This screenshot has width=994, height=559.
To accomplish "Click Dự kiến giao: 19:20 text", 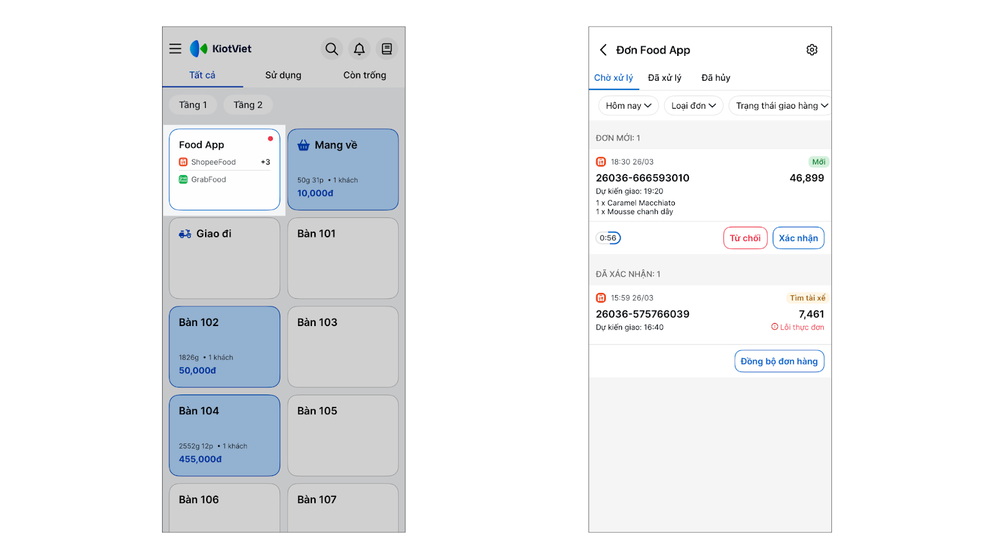I will [x=629, y=191].
